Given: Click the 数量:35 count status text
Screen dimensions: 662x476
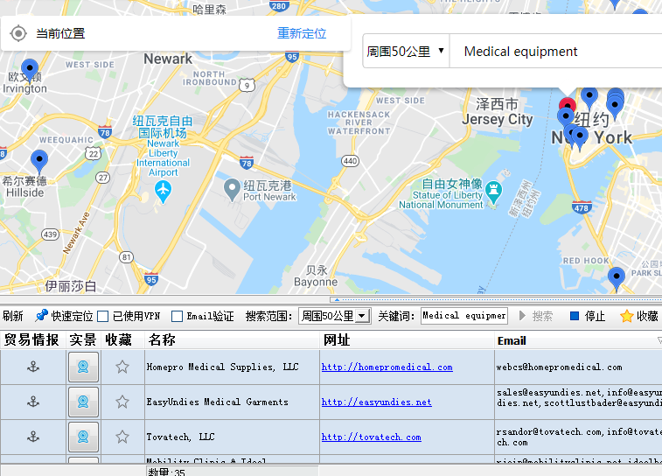Looking at the screenshot, I should pyautogui.click(x=166, y=472).
